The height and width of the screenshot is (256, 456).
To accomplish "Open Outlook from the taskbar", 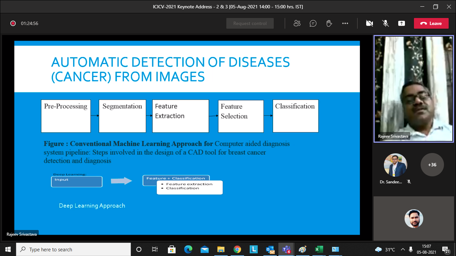I will click(270, 249).
